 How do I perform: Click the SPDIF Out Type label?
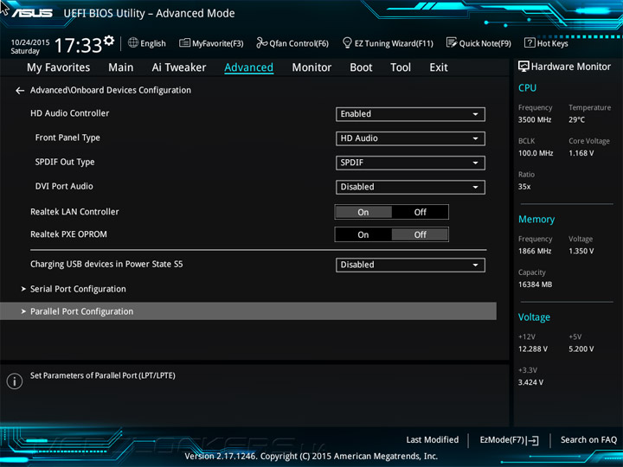point(65,162)
